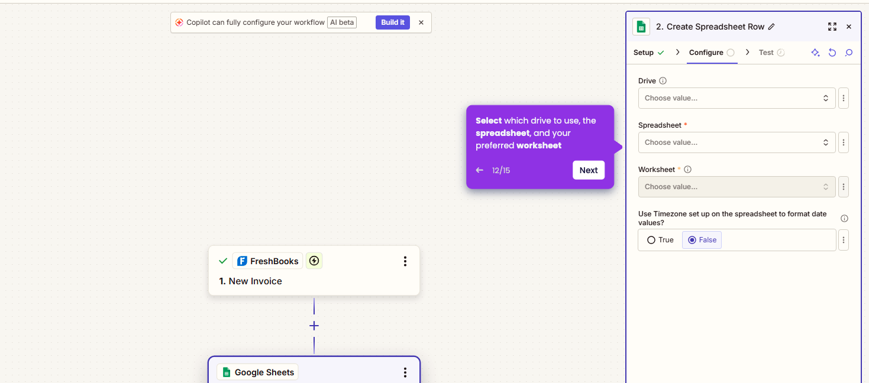Click green checkmark on FreshBooks step
This screenshot has width=869, height=383.
(223, 261)
